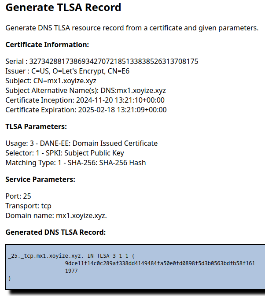The height and width of the screenshot is (296, 265).
Task: Click the Matching Type SHA-256 line
Action: click(75, 163)
